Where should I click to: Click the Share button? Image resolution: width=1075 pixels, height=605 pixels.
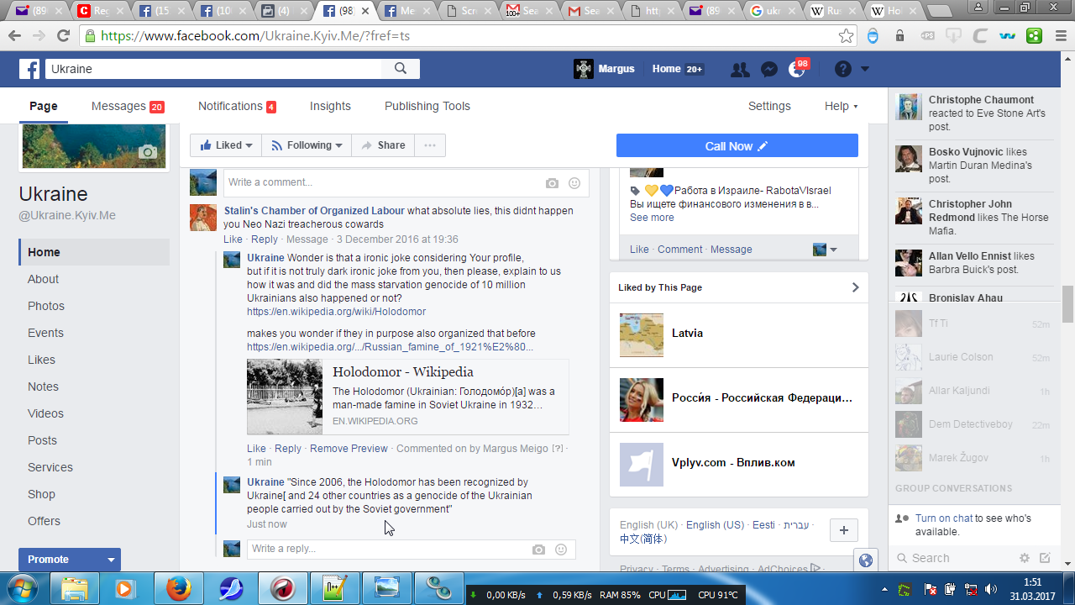point(383,145)
